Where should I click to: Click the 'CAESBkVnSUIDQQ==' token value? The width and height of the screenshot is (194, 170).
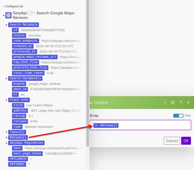point(61,154)
